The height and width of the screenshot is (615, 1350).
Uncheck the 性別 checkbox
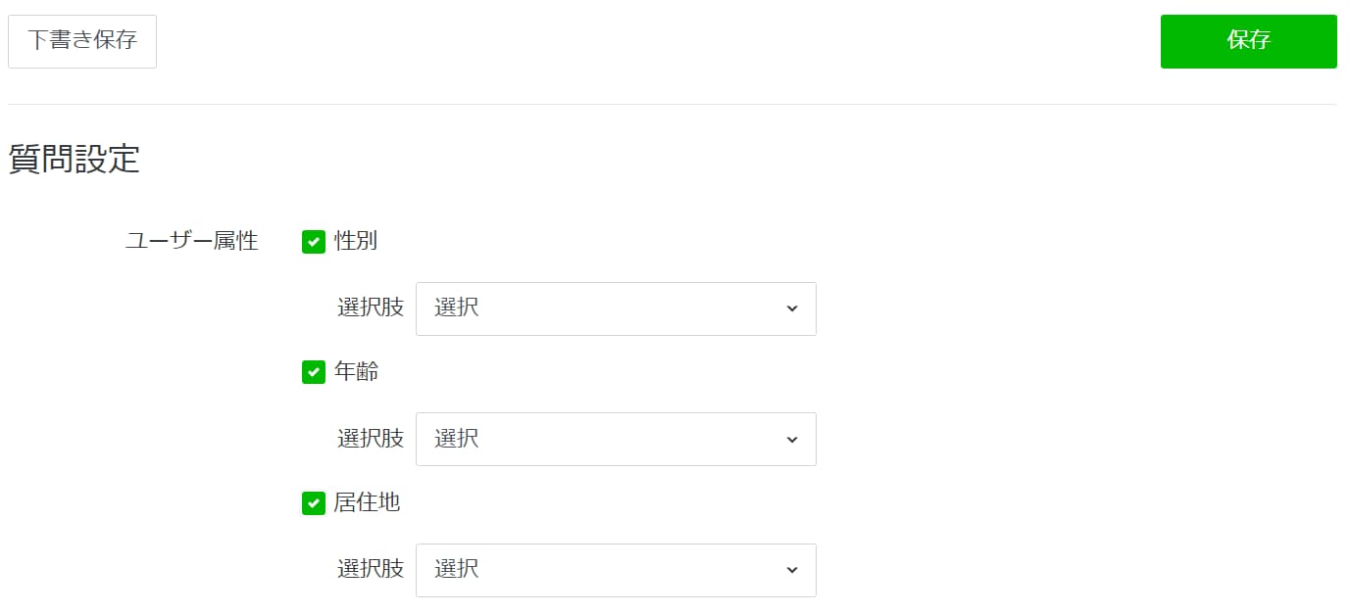click(x=314, y=242)
